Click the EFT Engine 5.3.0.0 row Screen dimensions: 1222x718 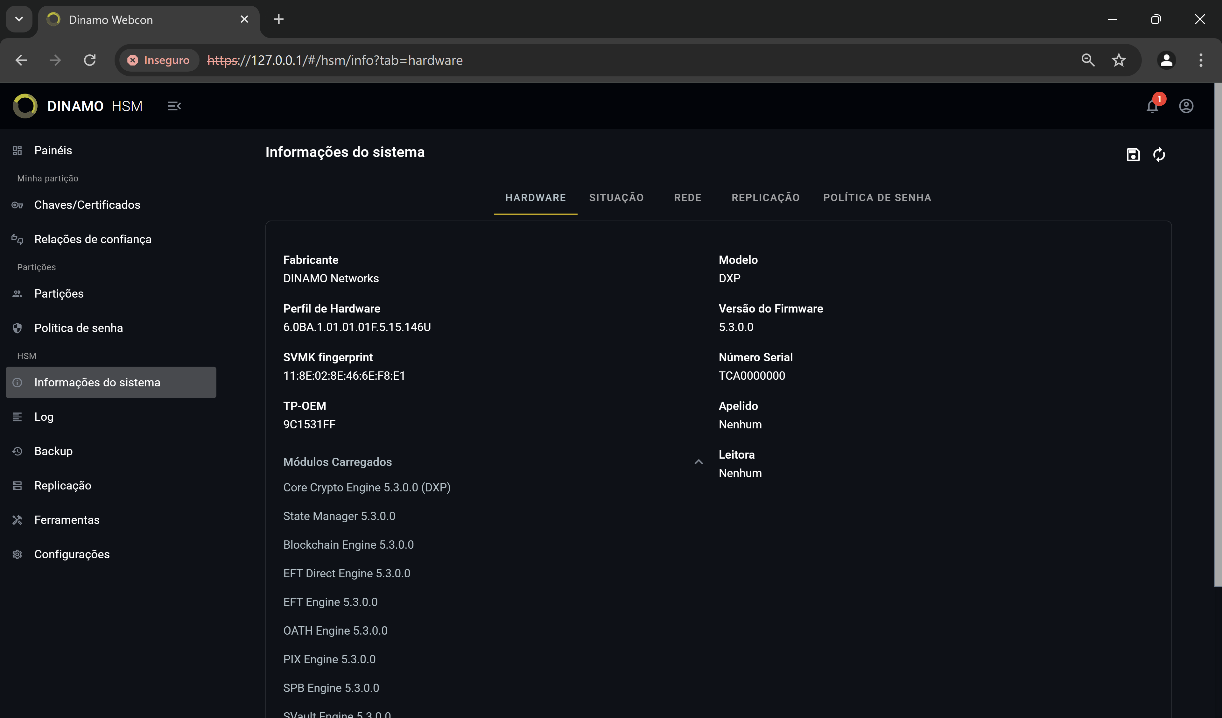[x=331, y=602]
